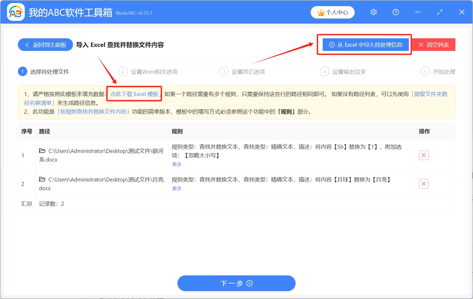Open the 提取文件夹路径名称清单 link
Viewport: 473px width, 299px height.
pos(428,94)
